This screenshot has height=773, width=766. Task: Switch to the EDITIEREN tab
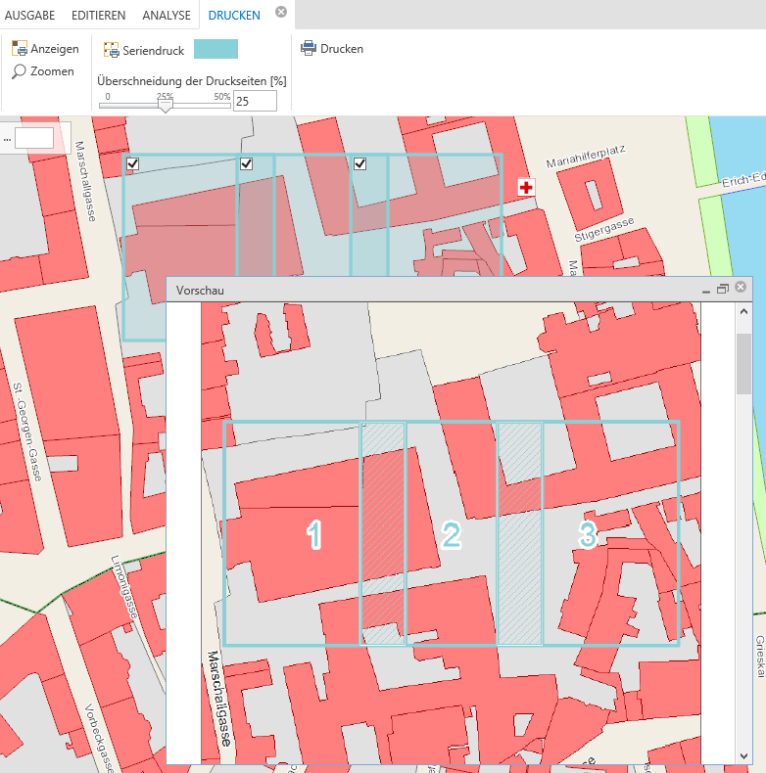98,16
